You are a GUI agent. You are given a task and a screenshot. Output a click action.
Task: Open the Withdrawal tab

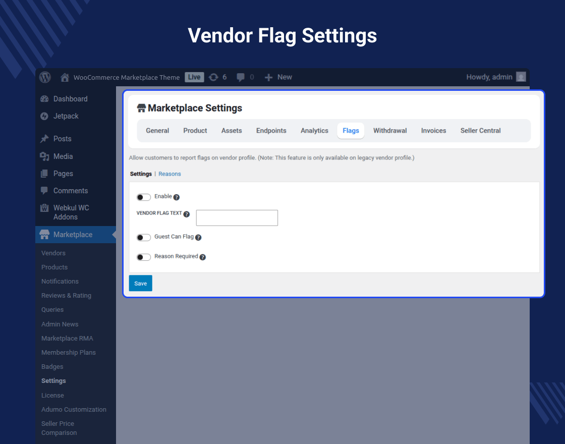point(390,131)
